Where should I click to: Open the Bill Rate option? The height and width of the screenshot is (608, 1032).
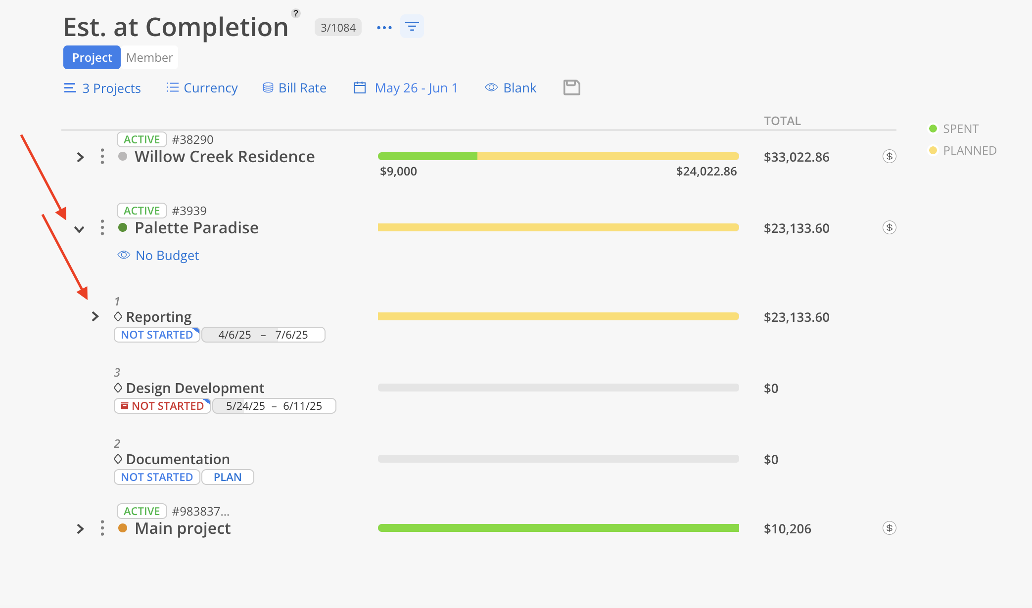[294, 87]
